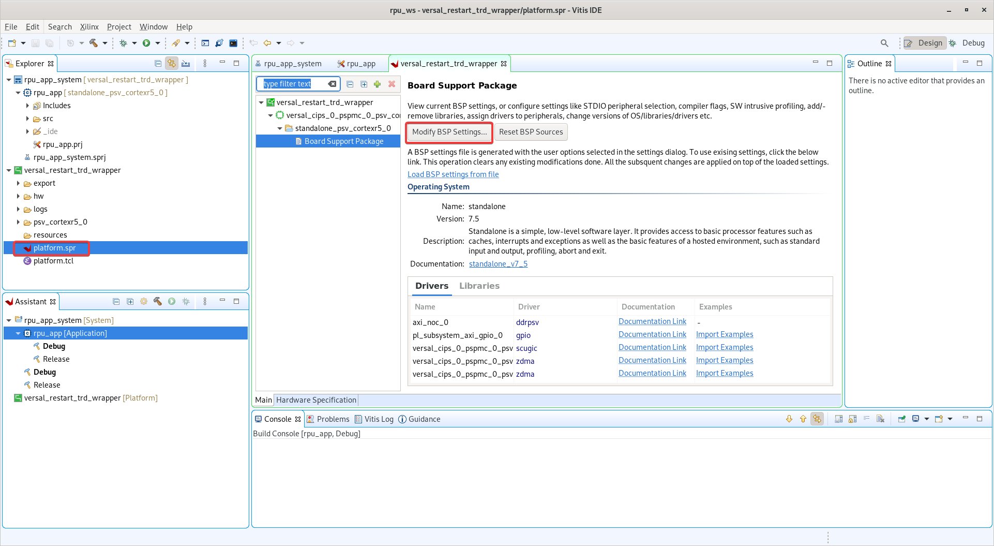Select rpu_app.prj file in Explorer
Image resolution: width=994 pixels, height=546 pixels.
coord(62,144)
